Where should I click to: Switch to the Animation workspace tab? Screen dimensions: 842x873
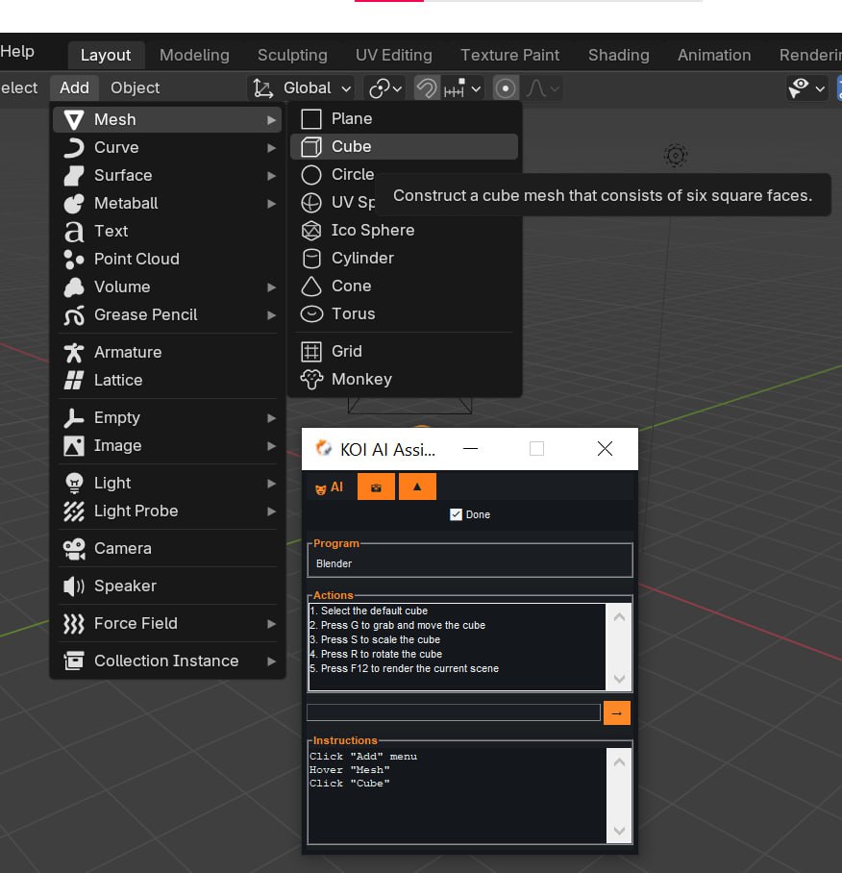pos(714,55)
